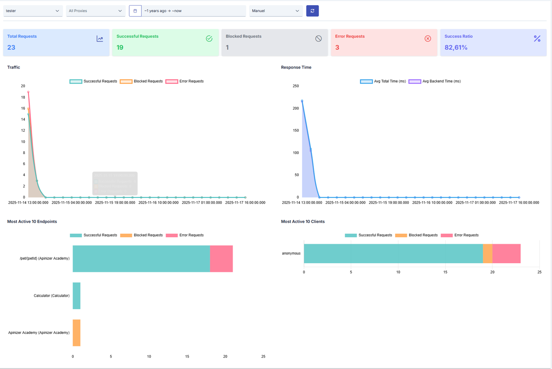Toggle Avg Backend Time legend item
The height and width of the screenshot is (369, 552).
click(x=435, y=81)
